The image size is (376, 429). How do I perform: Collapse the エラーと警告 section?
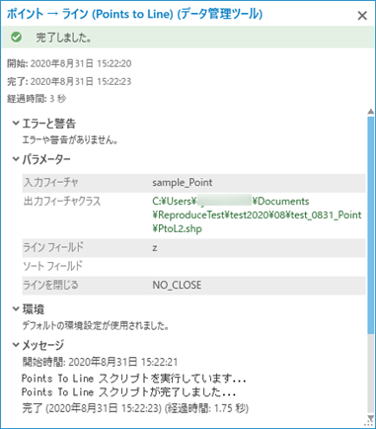[x=16, y=124]
